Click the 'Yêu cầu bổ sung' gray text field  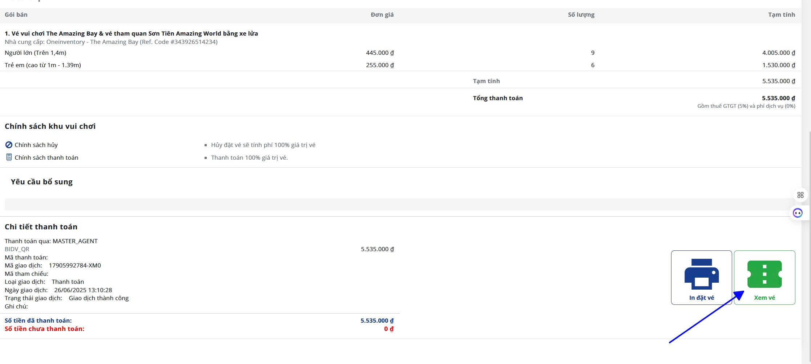(400, 204)
